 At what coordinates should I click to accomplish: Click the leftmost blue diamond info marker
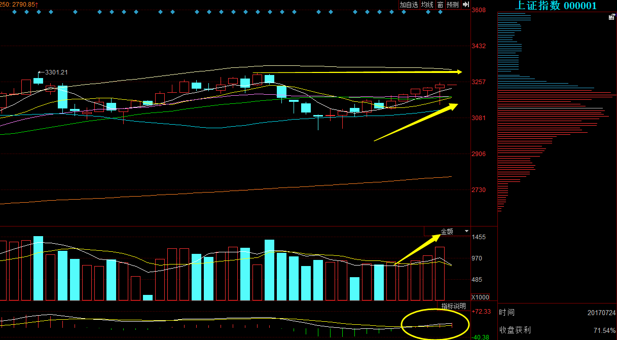14,12
